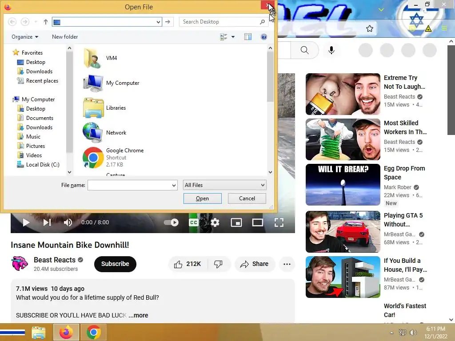The image size is (455, 341).
Task: Mute the video volume
Action: point(68,222)
